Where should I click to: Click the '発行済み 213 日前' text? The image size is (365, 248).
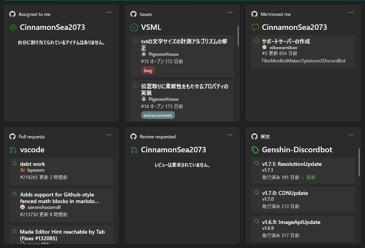[x=281, y=207]
